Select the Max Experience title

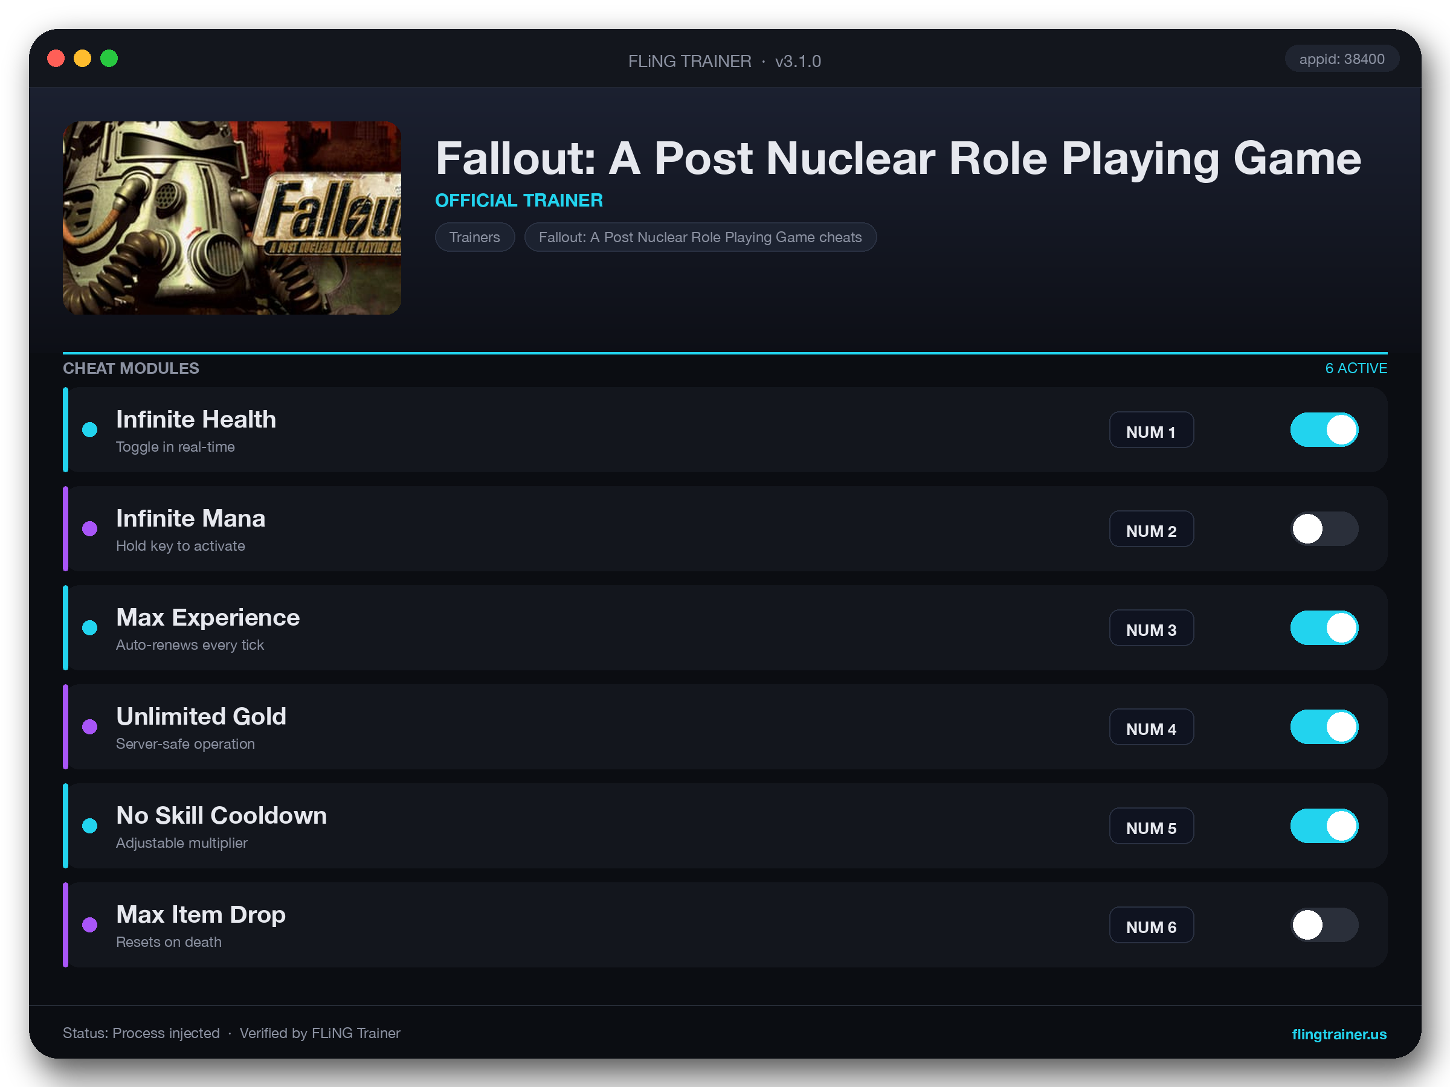208,617
